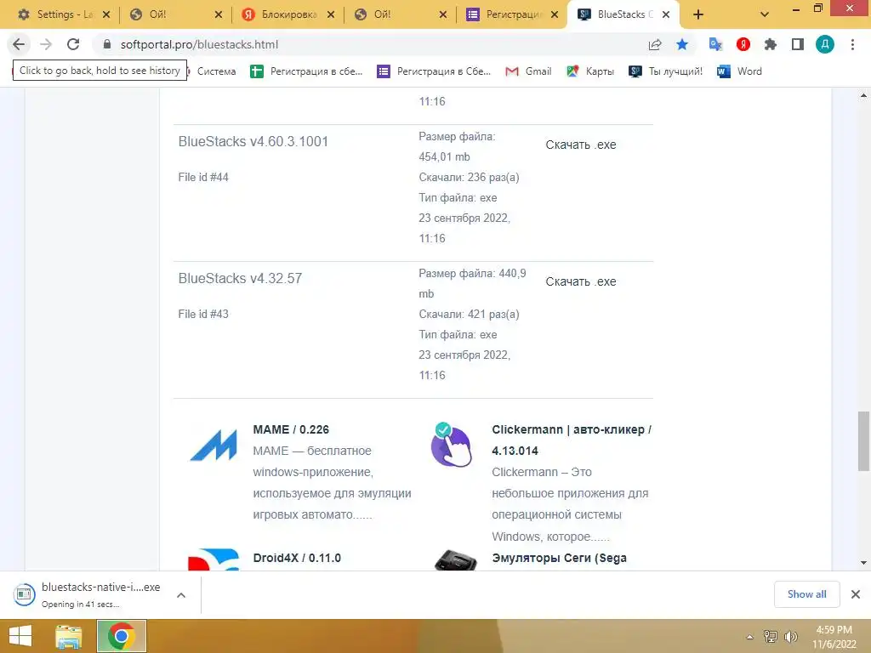Click the bluestacks-native download item
Screen dimensions: 871x653
pyautogui.click(x=88, y=594)
